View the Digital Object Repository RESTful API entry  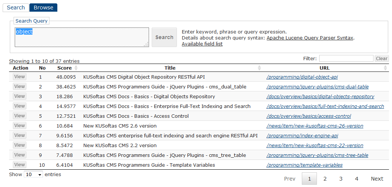(x=20, y=76)
